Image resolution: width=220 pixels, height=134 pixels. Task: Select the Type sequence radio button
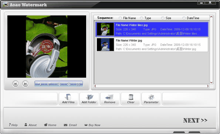pyautogui.click(x=142, y=18)
